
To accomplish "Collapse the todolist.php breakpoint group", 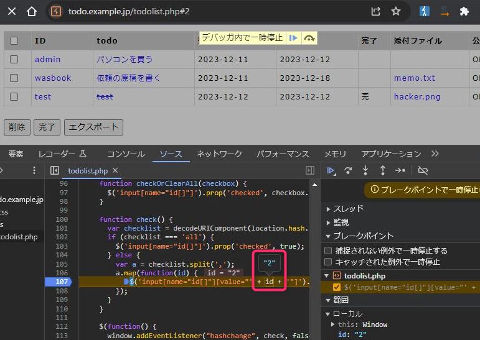I will pyautogui.click(x=327, y=276).
